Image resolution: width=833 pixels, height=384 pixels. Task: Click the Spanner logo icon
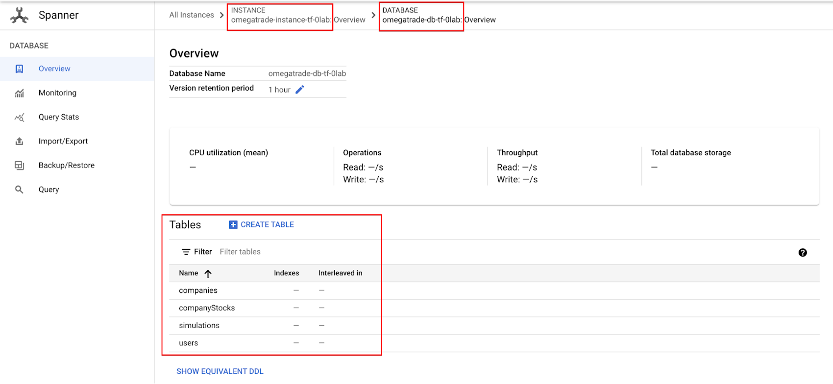tap(20, 15)
